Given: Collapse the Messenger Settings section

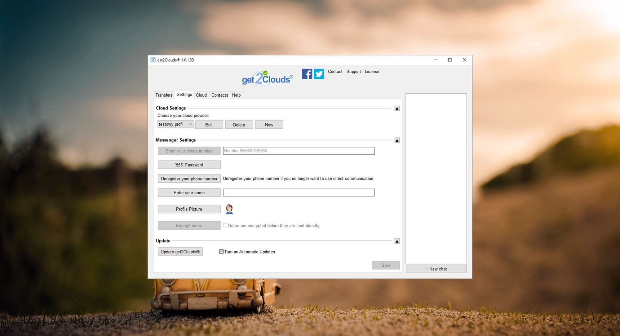Looking at the screenshot, I should tap(397, 140).
